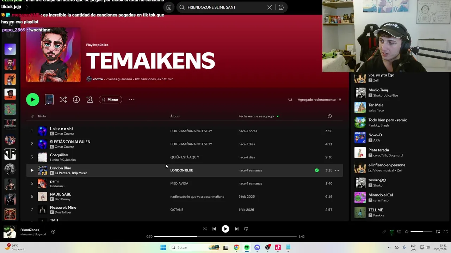Screen dimensions: 451x253
Task: Play the TEMAIKENS playlist with the green button
Action: pyautogui.click(x=32, y=99)
